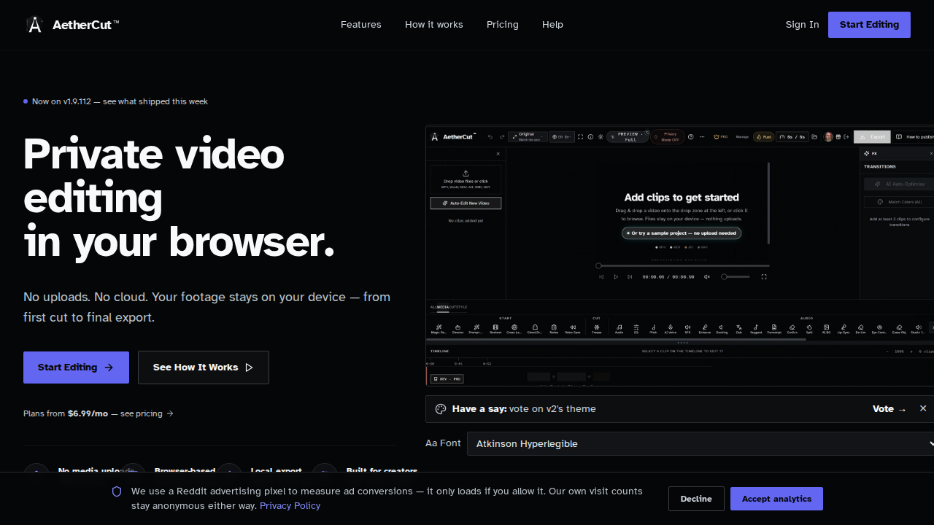The image size is (934, 525).
Task: Click Or try a sample project button
Action: pos(682,233)
